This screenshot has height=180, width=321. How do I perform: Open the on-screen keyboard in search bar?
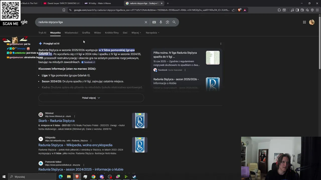click(x=154, y=22)
